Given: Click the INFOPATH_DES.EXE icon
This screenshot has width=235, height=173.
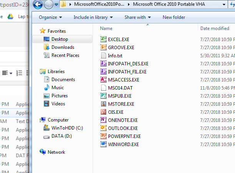Looking at the screenshot, I should coord(103,64).
